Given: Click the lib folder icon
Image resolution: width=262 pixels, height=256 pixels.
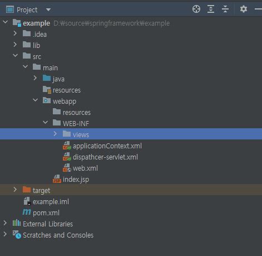Looking at the screenshot, I should click(27, 45).
